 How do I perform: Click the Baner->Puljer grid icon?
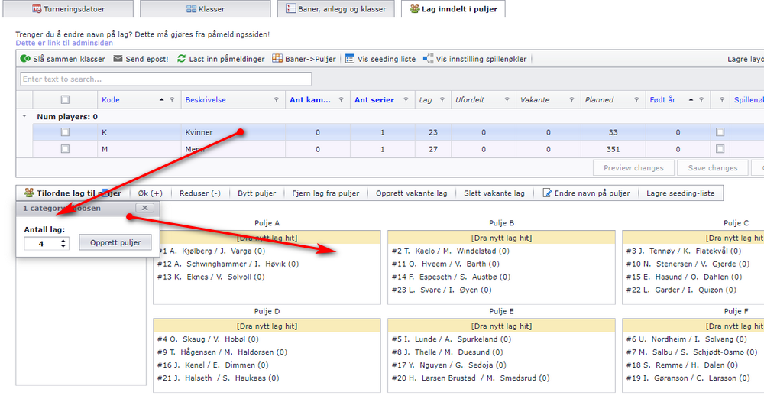277,59
